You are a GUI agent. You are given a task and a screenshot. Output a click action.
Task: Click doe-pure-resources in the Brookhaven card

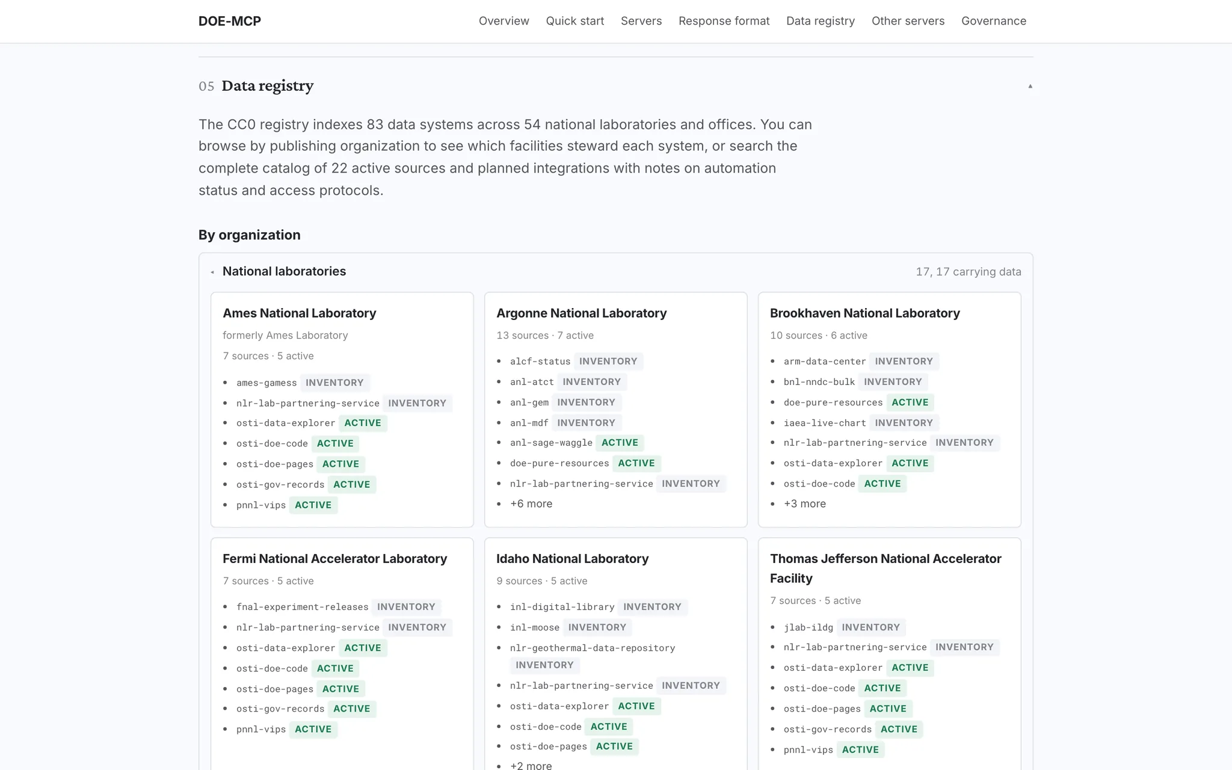[833, 402]
